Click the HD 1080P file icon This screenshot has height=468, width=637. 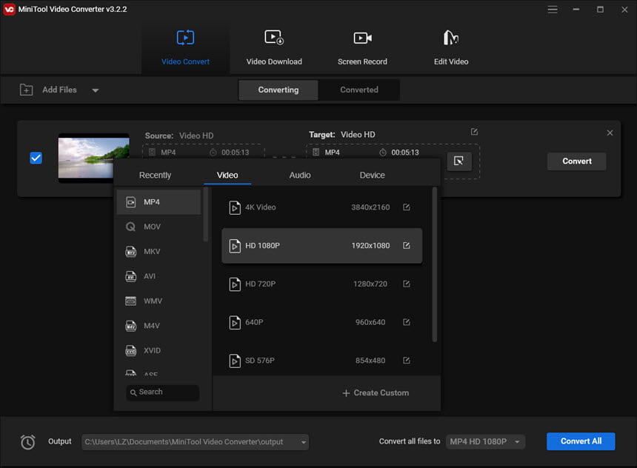pos(234,246)
